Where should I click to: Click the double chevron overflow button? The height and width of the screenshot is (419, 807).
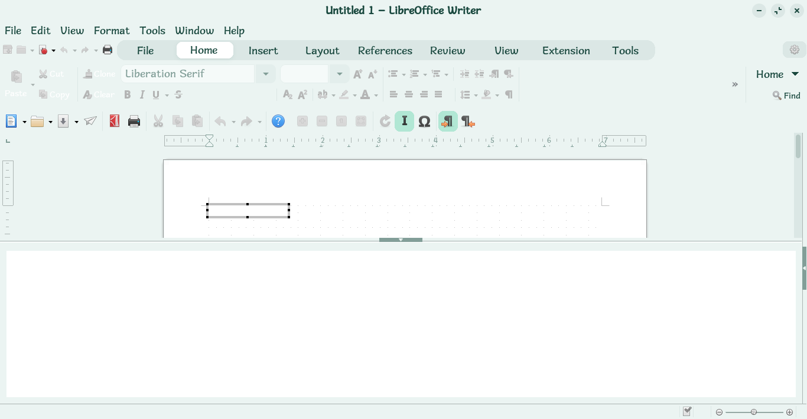pyautogui.click(x=735, y=84)
